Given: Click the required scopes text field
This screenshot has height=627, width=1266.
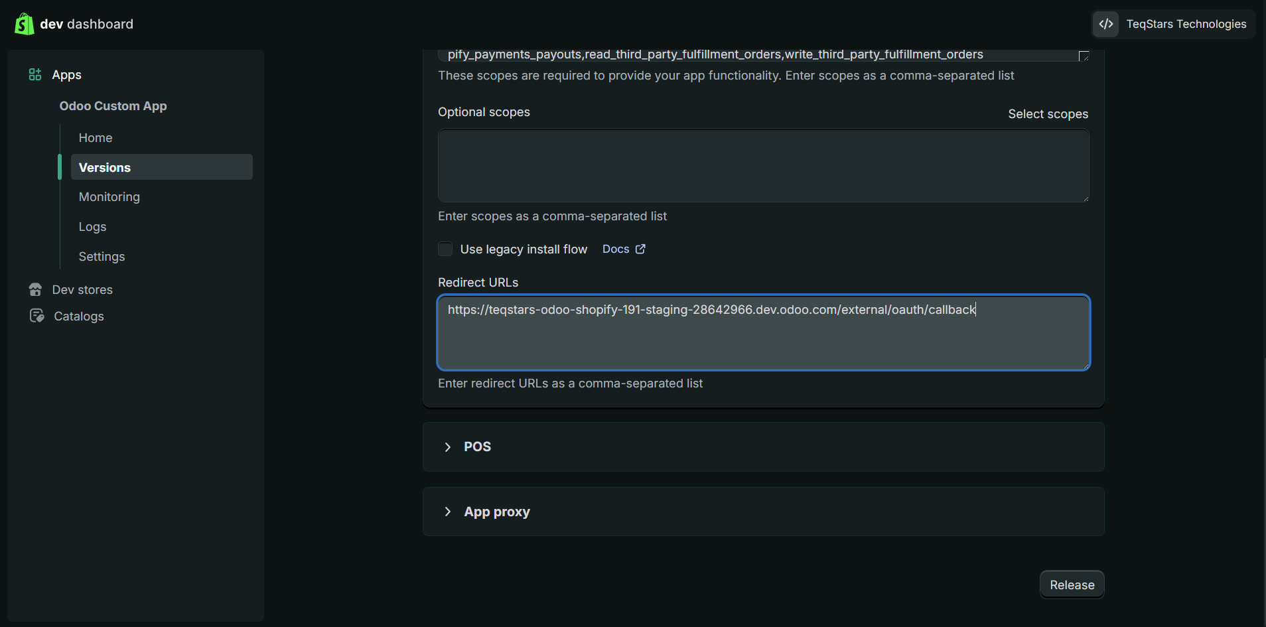Looking at the screenshot, I should 763,55.
